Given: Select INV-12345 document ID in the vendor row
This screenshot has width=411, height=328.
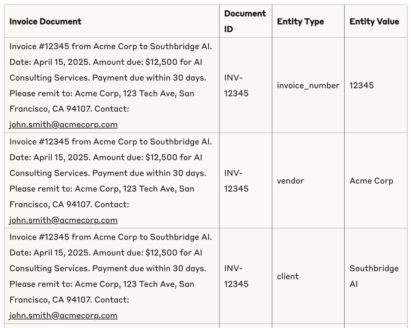Looking at the screenshot, I should coord(236,181).
